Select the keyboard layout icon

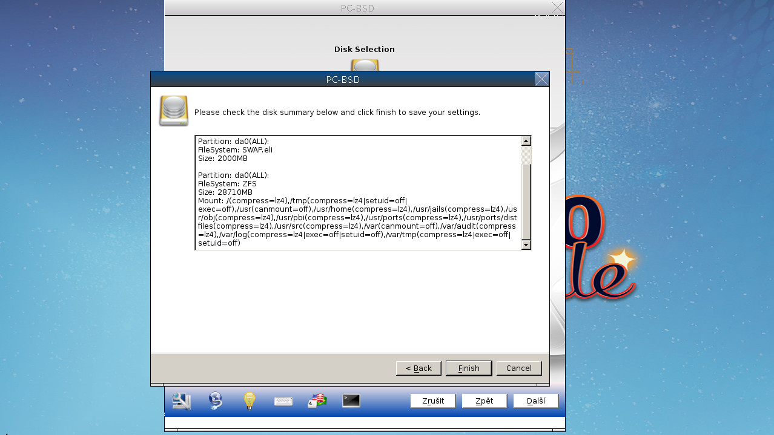click(x=283, y=401)
